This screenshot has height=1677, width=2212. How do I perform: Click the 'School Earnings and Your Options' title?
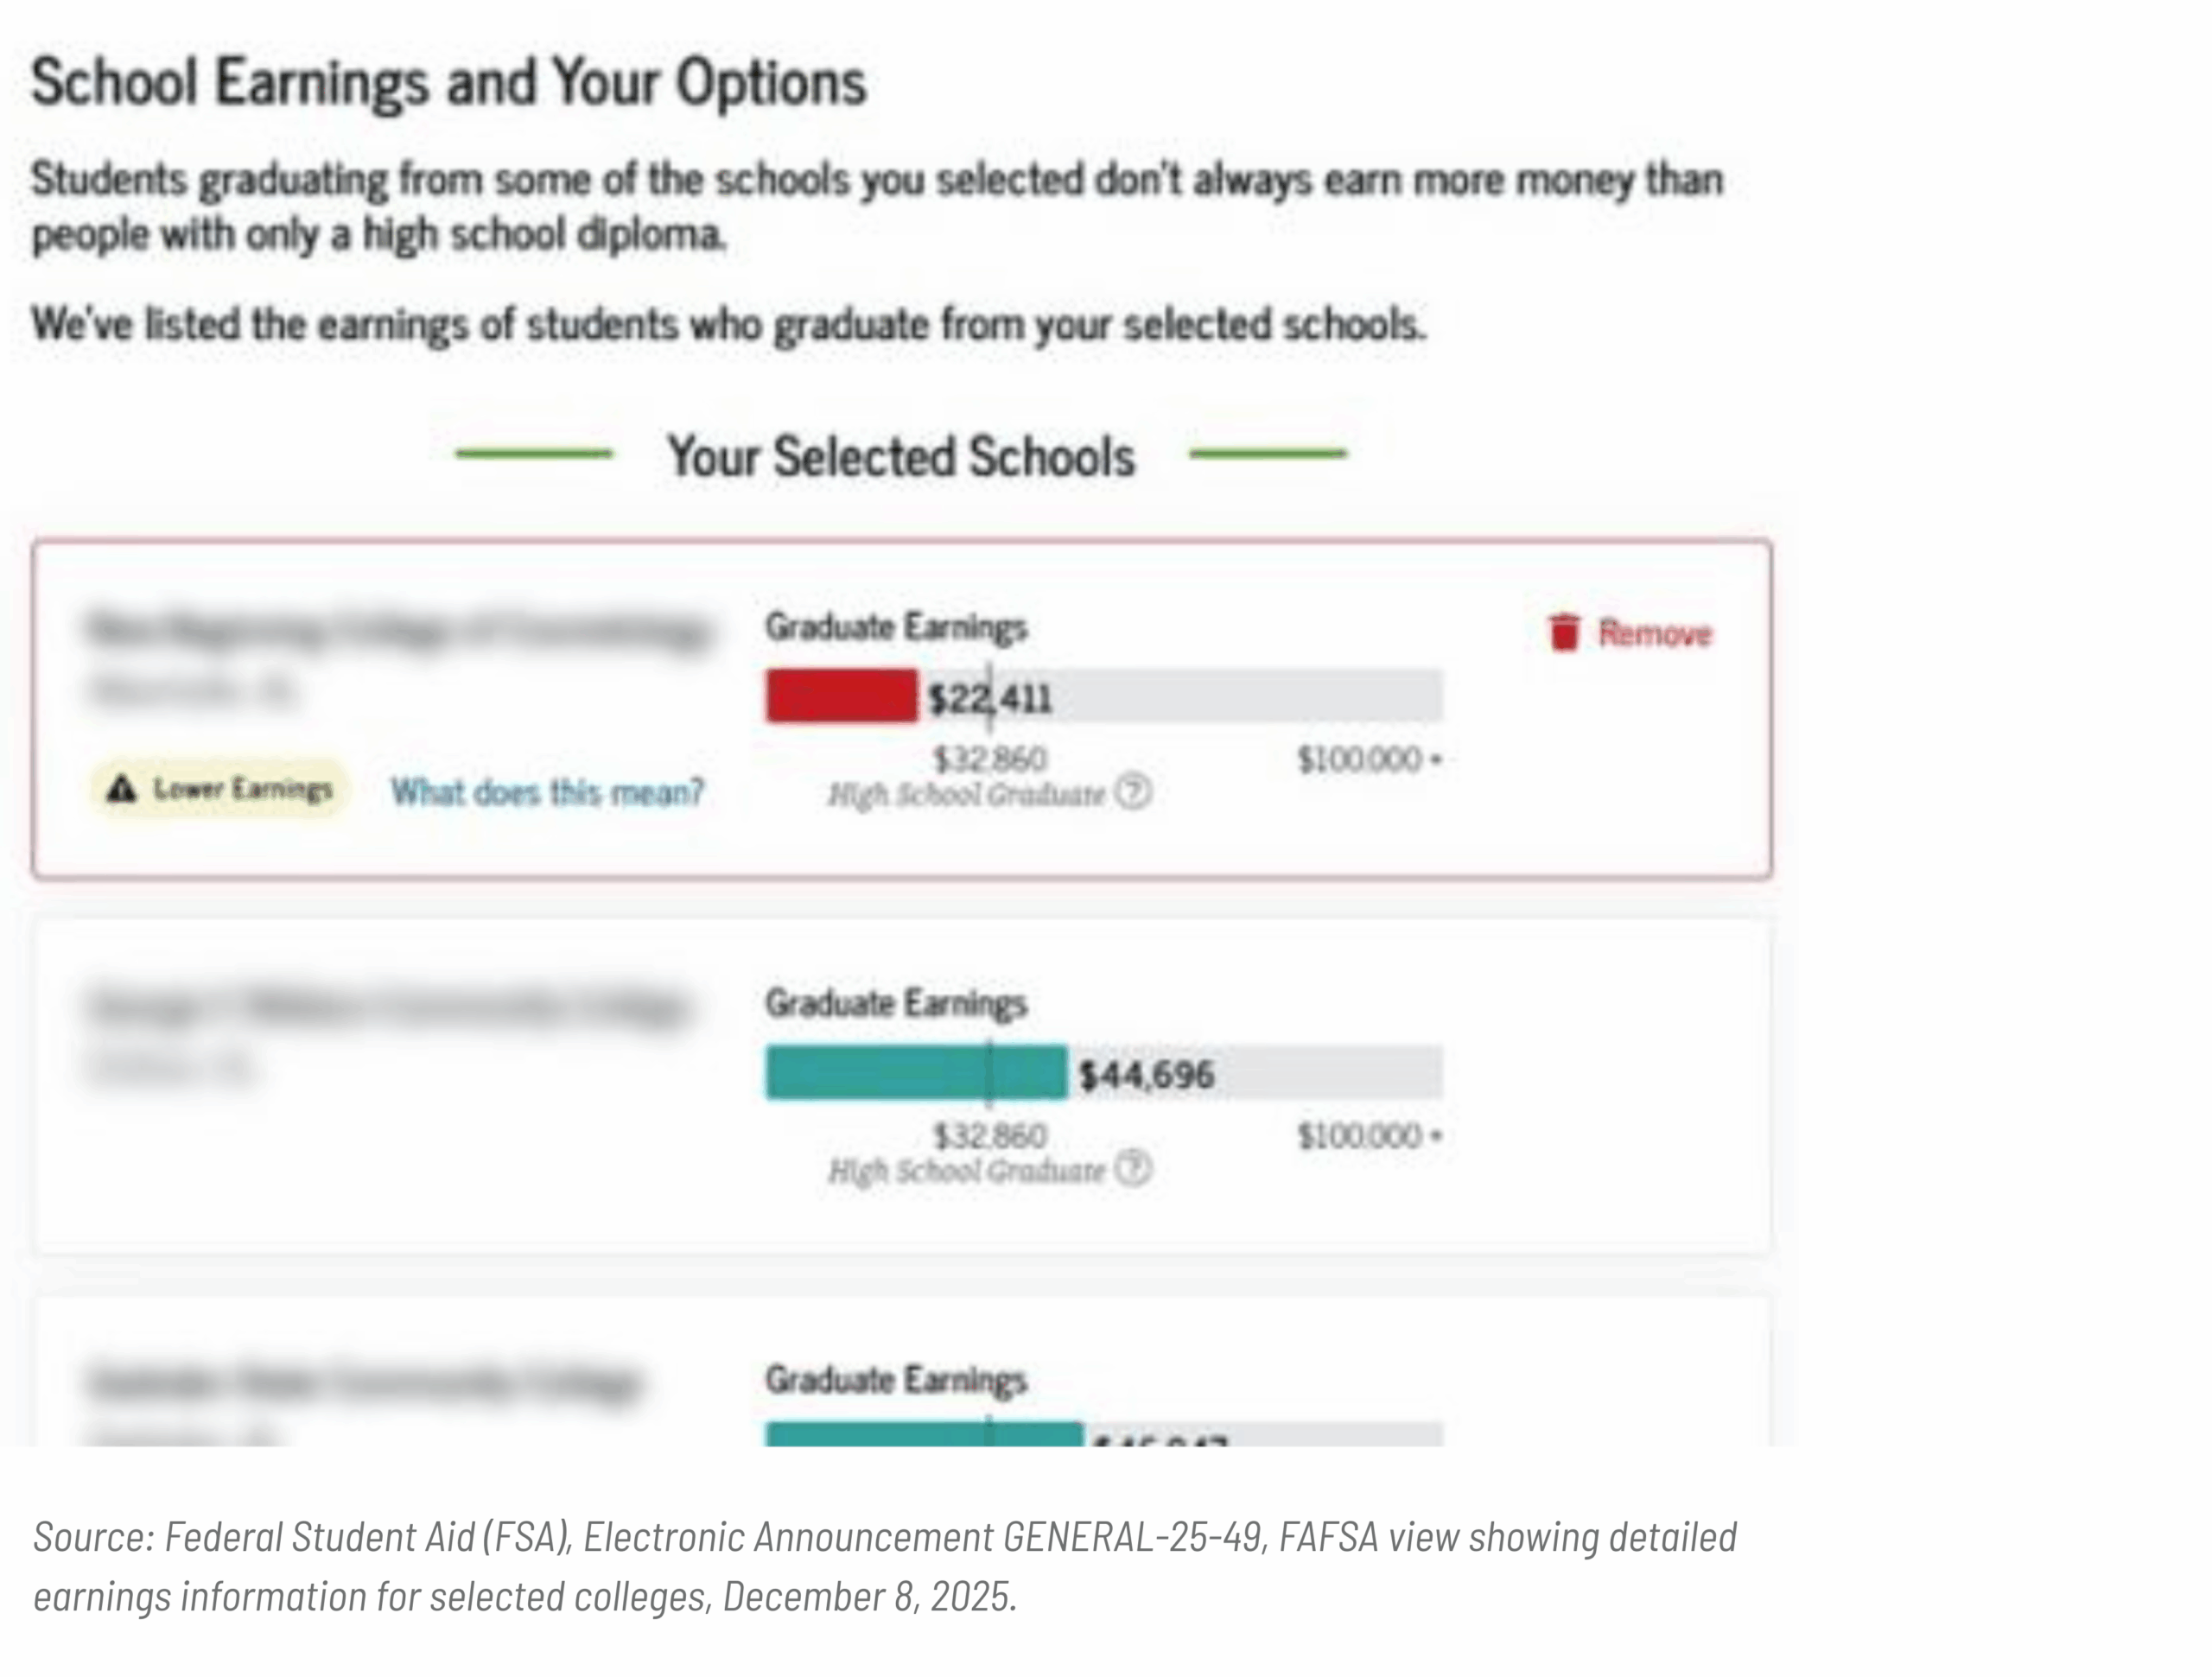pos(449,82)
